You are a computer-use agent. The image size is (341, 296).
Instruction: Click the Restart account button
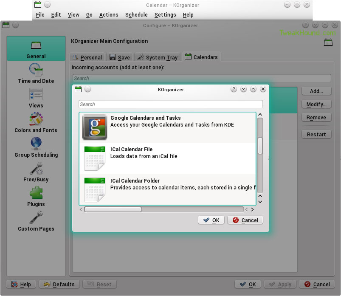(316, 134)
